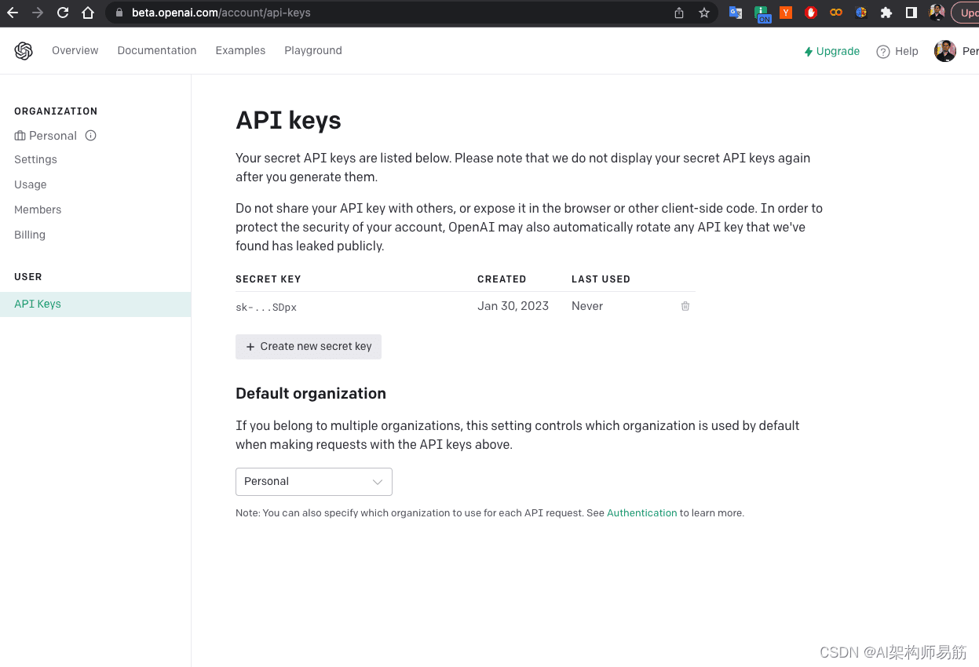This screenshot has height=667, width=979.
Task: Open the Overview page
Action: [75, 50]
